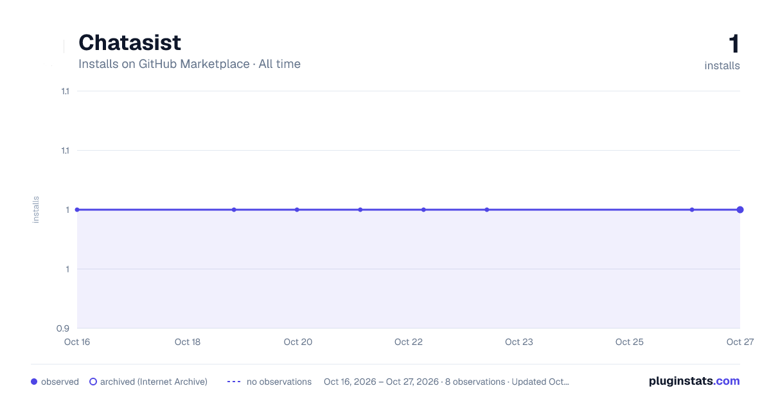Click the highlighted Oct 27 endpoint marker
Viewport: 771px width, 404px height.
point(740,210)
